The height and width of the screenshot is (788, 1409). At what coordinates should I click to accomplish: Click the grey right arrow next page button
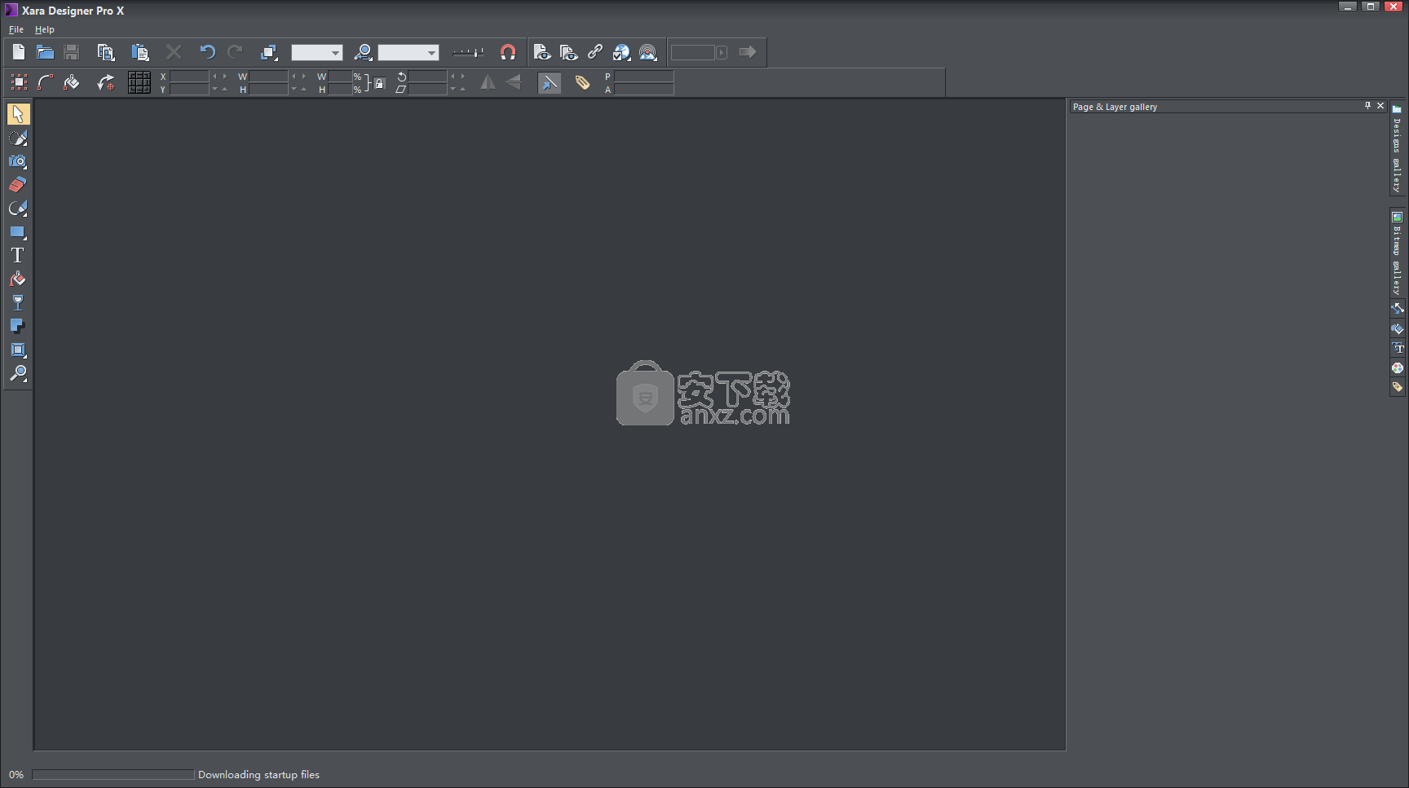748,52
